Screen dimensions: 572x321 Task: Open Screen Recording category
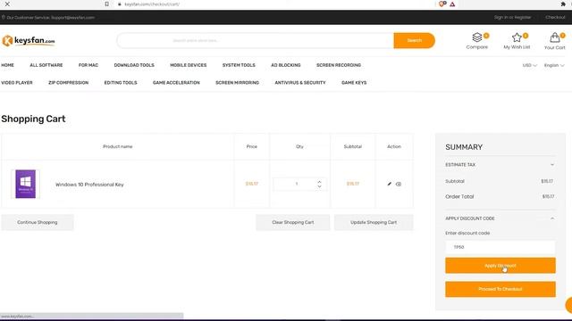339,65
